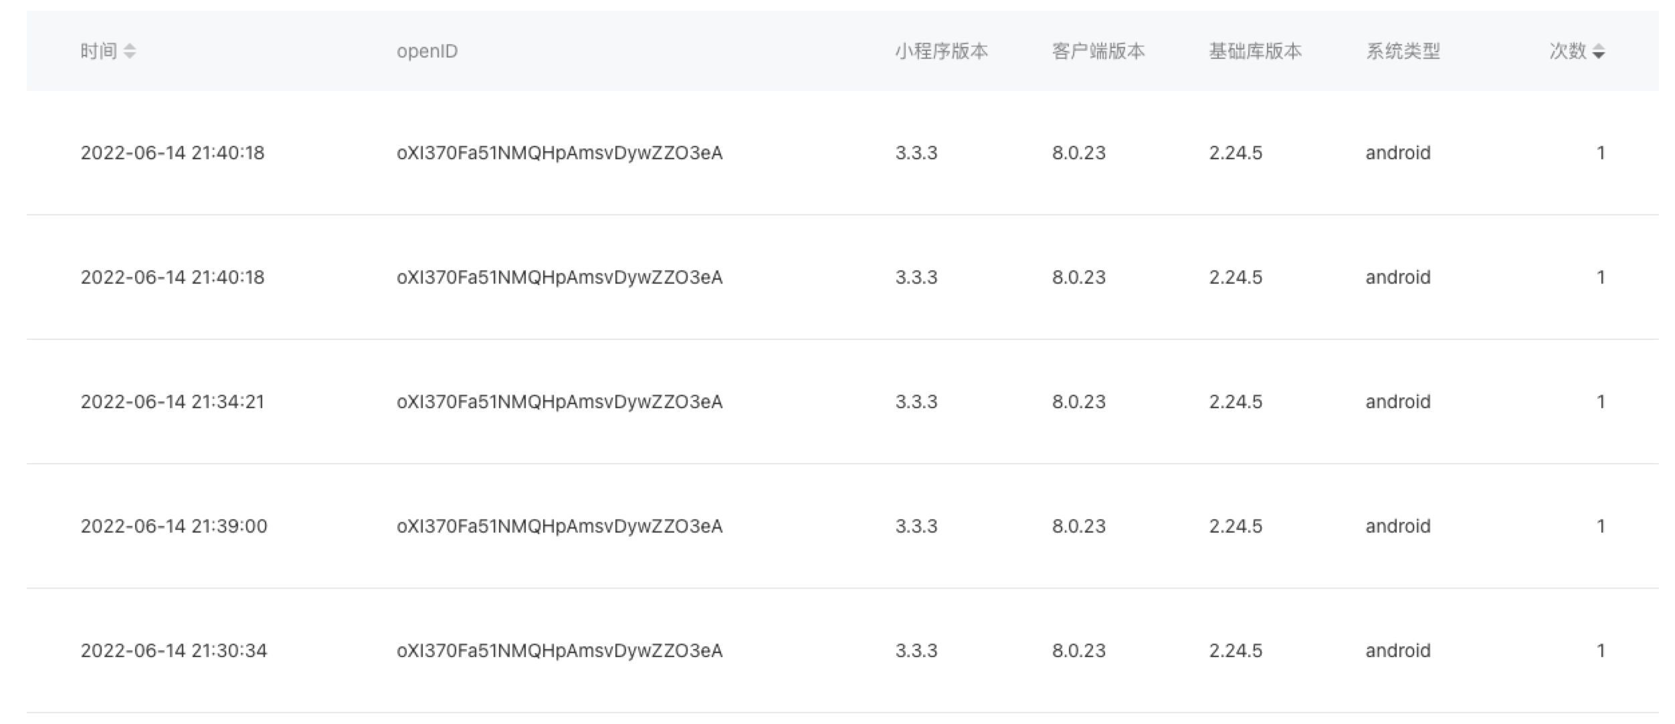Click 8.0.23 in the 21:34:21 row

click(1078, 401)
